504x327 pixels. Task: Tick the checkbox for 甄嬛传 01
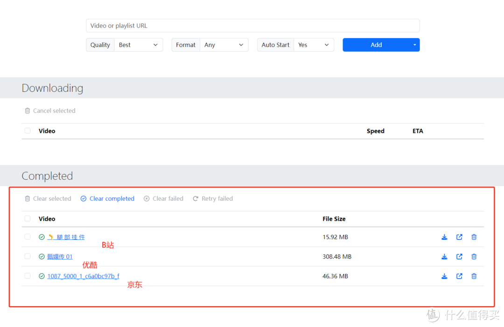pos(28,257)
